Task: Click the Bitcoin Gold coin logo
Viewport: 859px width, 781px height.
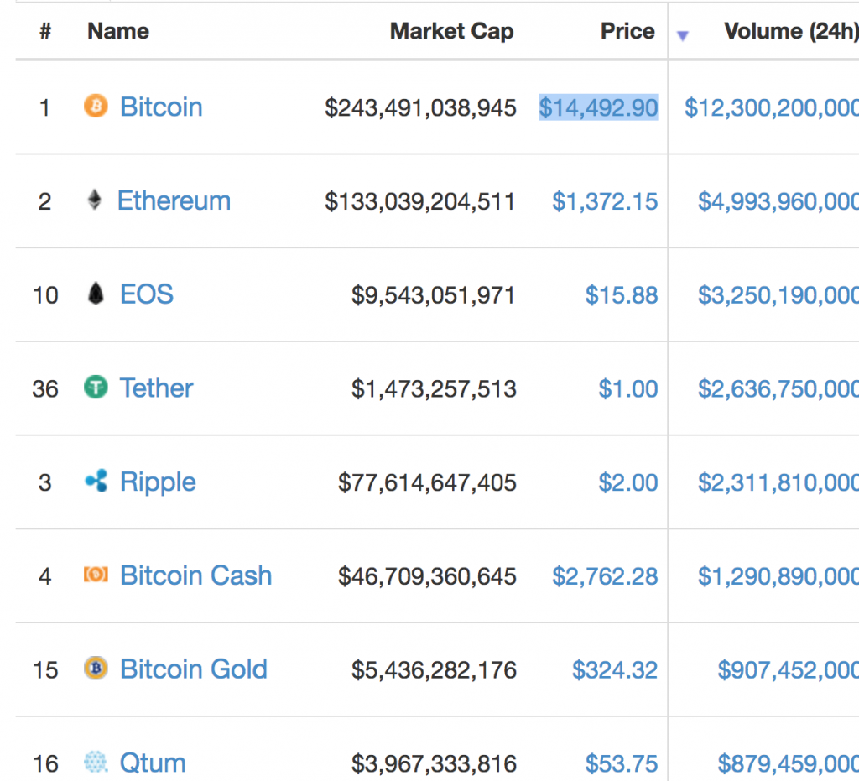Action: click(96, 669)
